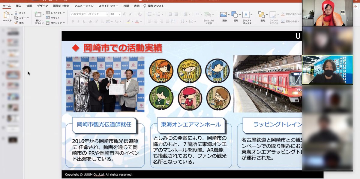Screen dimensions: 360x179
Task: Click Convert to SmartArt (SmartArtに変換)
Action: coord(209,18)
